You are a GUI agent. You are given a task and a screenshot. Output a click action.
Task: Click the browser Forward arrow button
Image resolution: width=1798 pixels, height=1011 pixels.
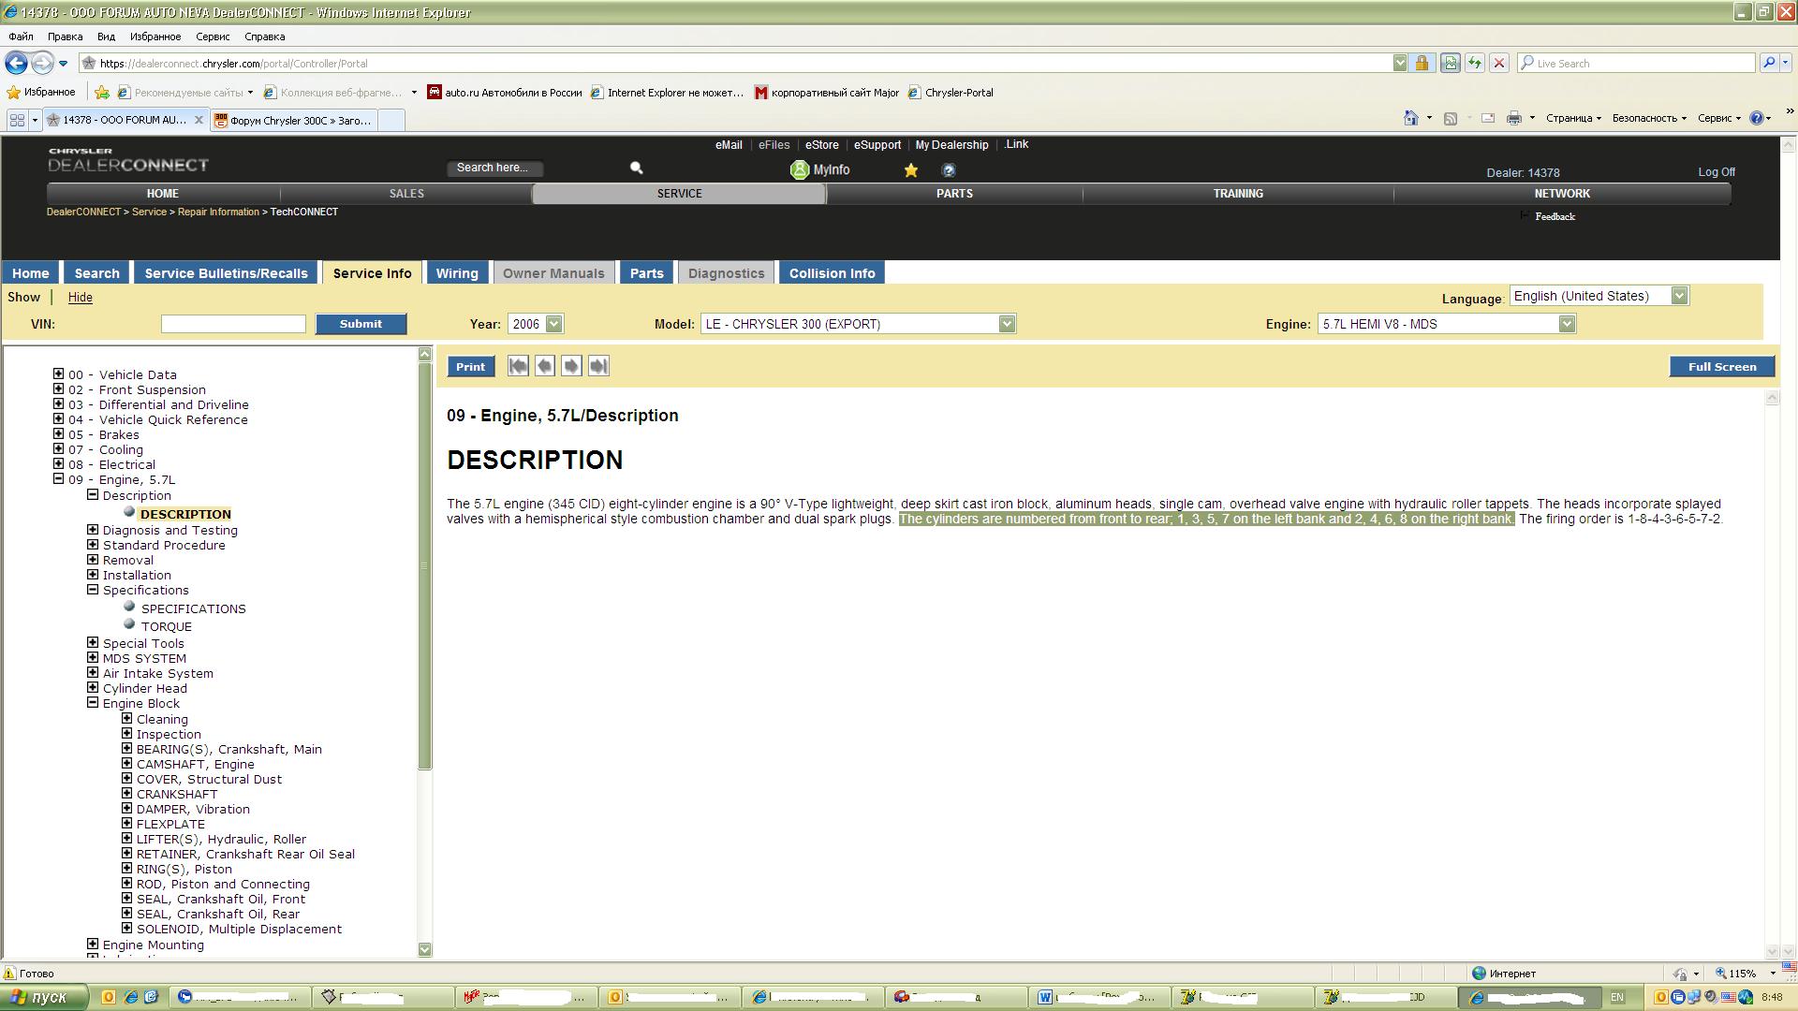(x=42, y=63)
